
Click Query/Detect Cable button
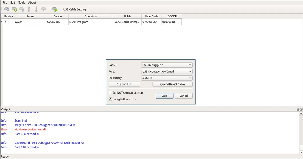coord(173,84)
